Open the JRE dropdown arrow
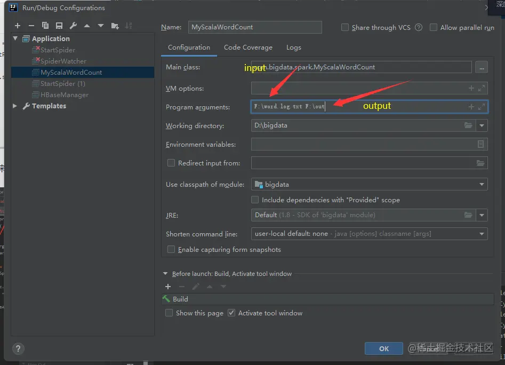The width and height of the screenshot is (505, 365). 482,215
